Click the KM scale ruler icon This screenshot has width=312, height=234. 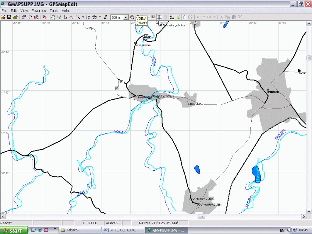[x=153, y=17]
